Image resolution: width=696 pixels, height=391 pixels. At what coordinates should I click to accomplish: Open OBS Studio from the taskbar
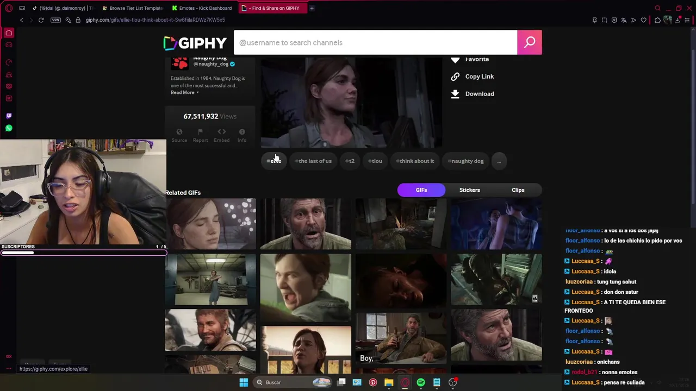[x=452, y=382]
